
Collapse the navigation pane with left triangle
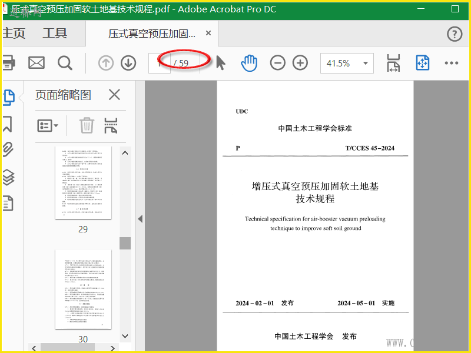140,219
